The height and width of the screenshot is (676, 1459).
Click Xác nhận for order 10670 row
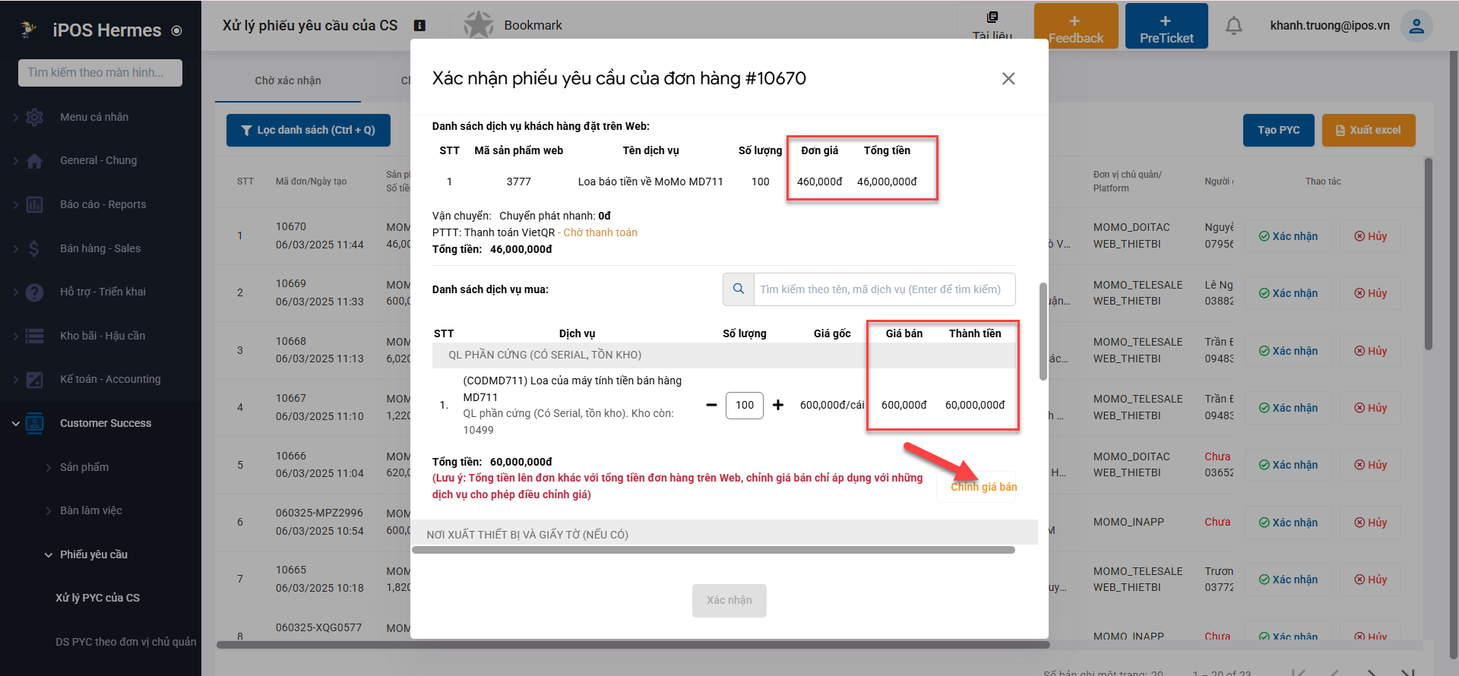(1289, 237)
